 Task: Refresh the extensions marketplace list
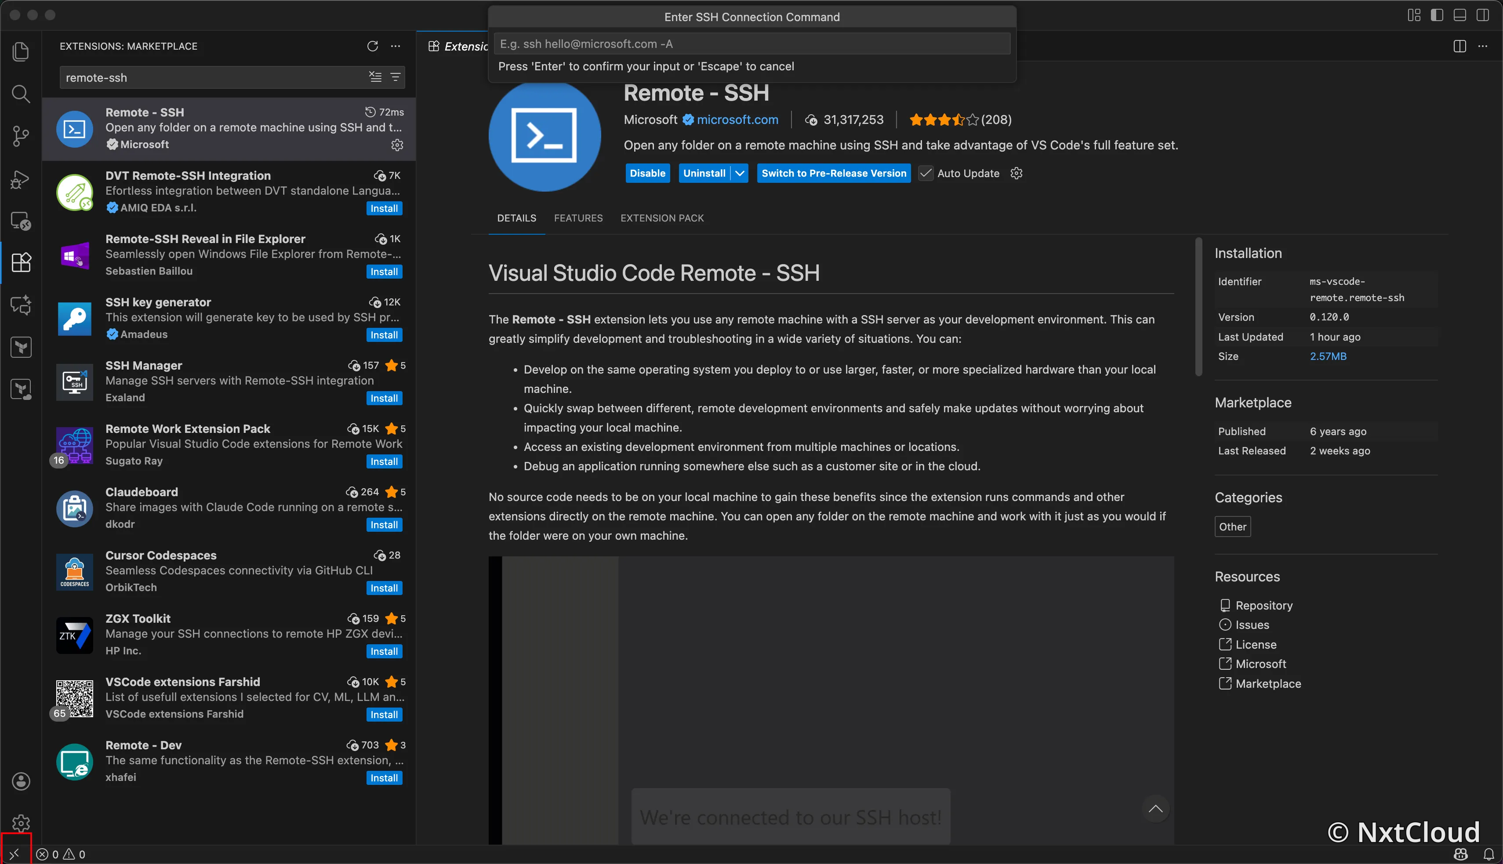(x=372, y=46)
